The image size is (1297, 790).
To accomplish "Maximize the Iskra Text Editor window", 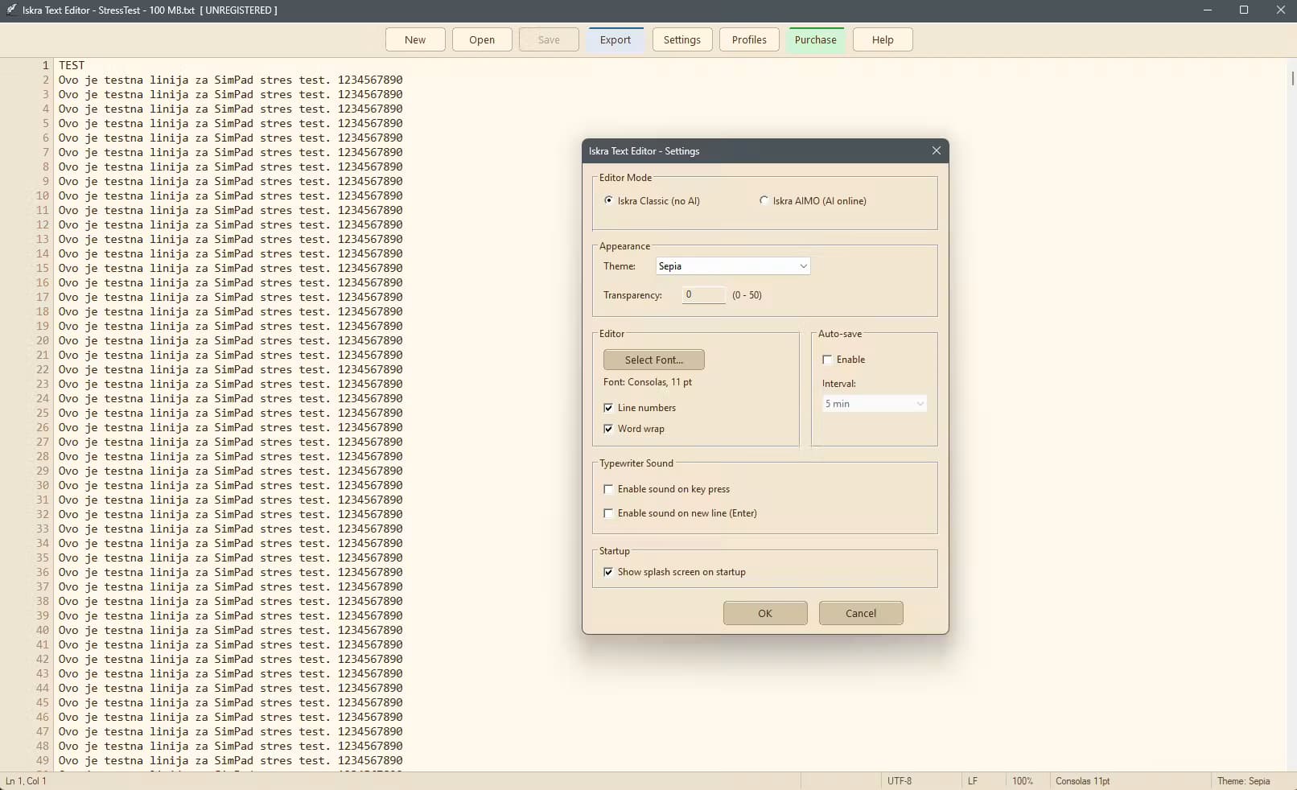I will point(1244,10).
